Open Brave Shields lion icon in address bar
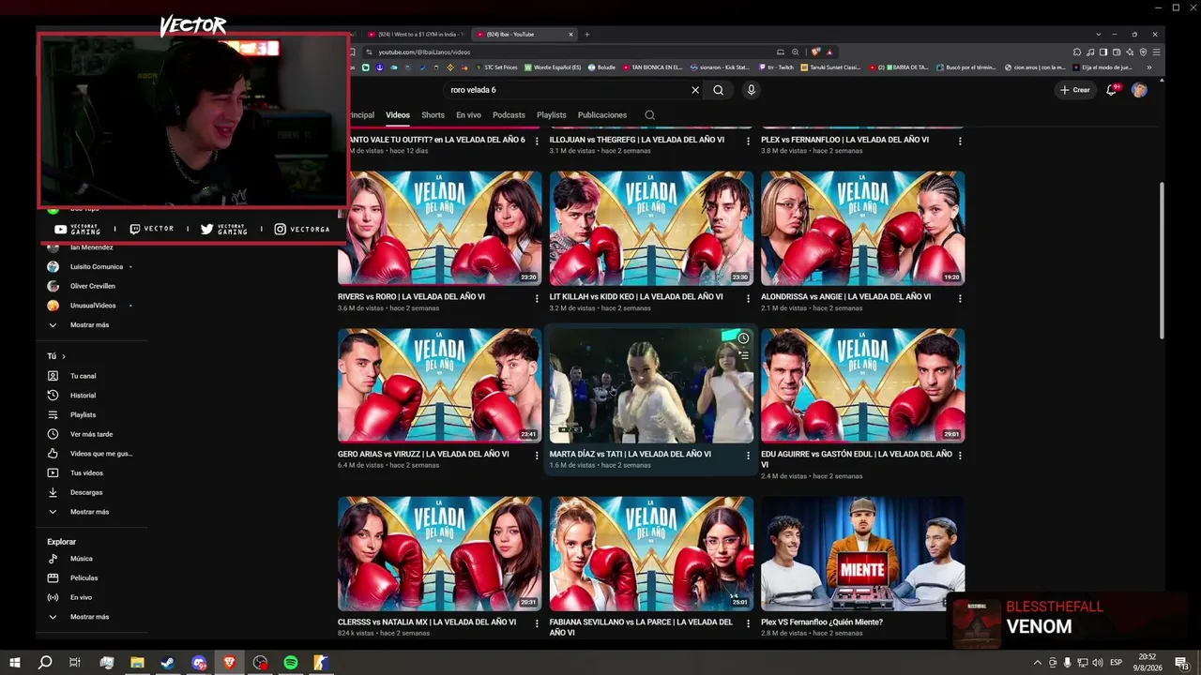Screen dimensions: 1201x675 pyautogui.click(x=815, y=52)
